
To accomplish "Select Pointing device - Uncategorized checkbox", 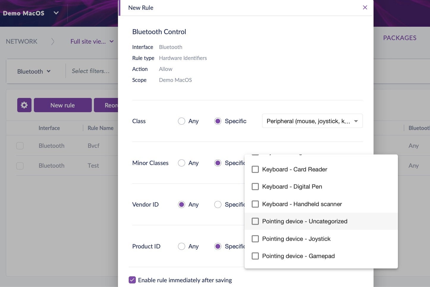I will point(255,221).
